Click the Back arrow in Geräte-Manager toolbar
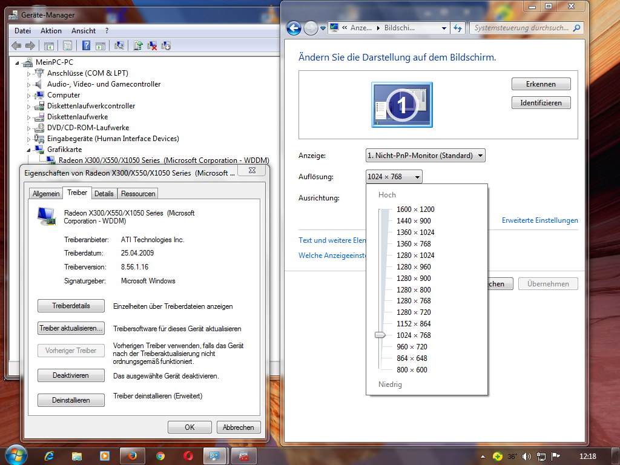 tap(16, 46)
